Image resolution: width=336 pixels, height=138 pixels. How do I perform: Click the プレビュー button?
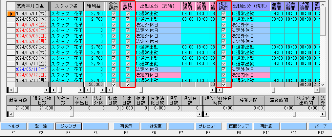(208, 126)
